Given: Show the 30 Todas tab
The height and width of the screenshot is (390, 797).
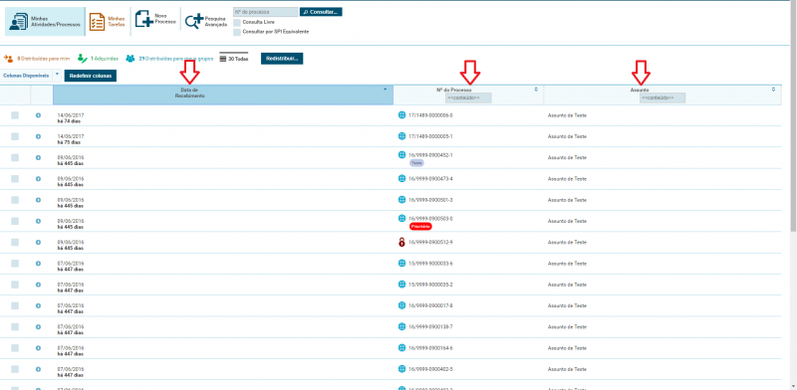Looking at the screenshot, I should coord(234,59).
